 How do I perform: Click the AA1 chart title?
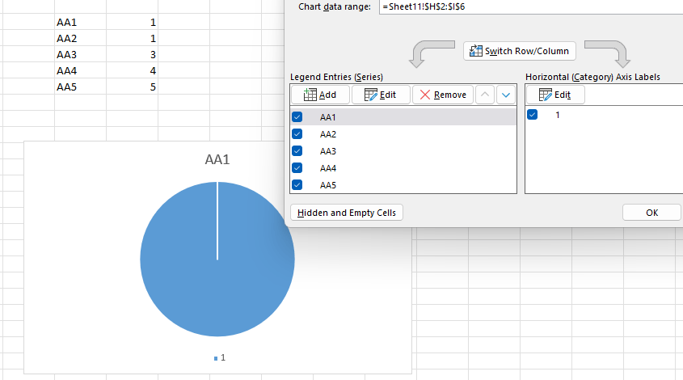coord(217,159)
